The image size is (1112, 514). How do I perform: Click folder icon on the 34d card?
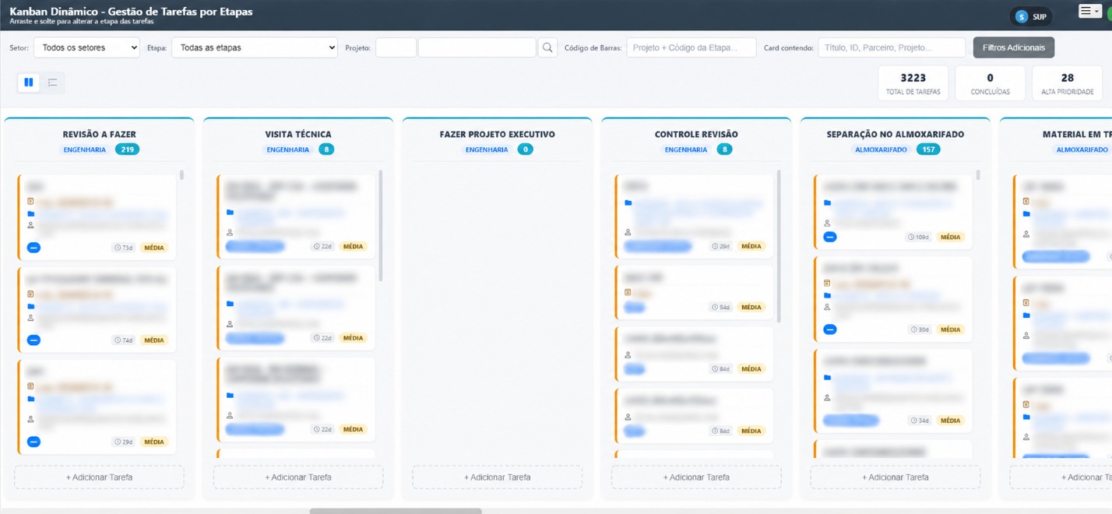(828, 378)
